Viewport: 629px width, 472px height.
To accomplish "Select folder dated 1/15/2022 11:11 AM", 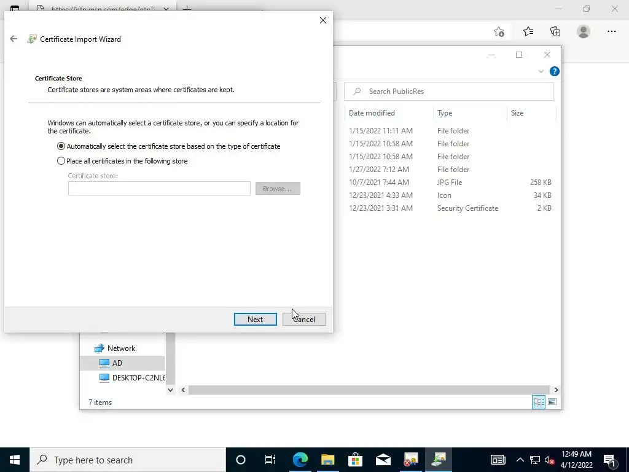I will coord(450,131).
